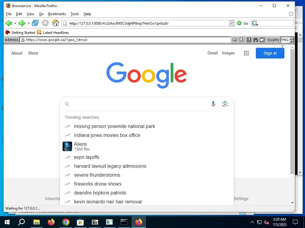Open the notification center icon
Viewport: 305px width, 228px height.
(295, 222)
